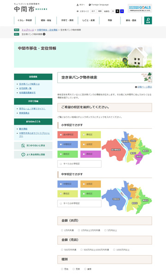This screenshot has height=277, width=166.
Task: Select rent 1万円未満 option
Action: point(62,230)
